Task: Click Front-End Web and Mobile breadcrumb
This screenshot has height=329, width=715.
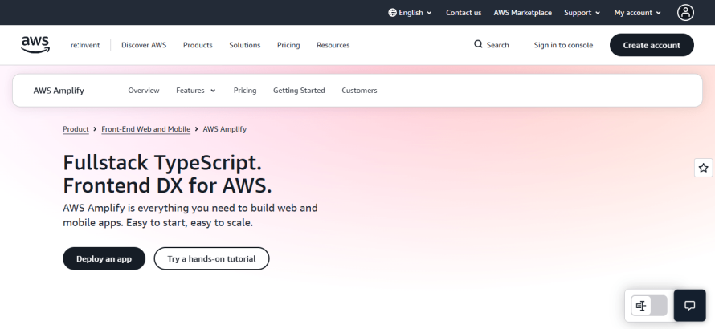Action: tap(146, 129)
